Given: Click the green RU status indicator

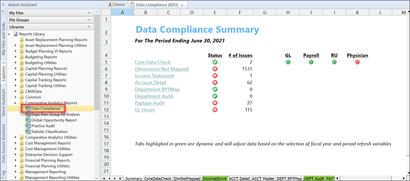Looking at the screenshot, I should (334, 62).
